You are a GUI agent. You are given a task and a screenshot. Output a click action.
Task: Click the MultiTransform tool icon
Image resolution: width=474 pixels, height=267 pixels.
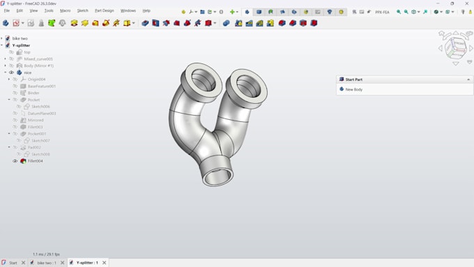pyautogui.click(x=270, y=23)
